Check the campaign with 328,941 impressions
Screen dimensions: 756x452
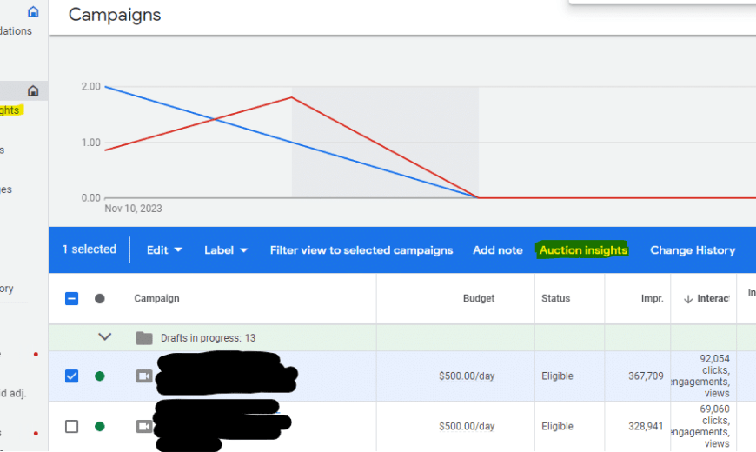pos(71,427)
